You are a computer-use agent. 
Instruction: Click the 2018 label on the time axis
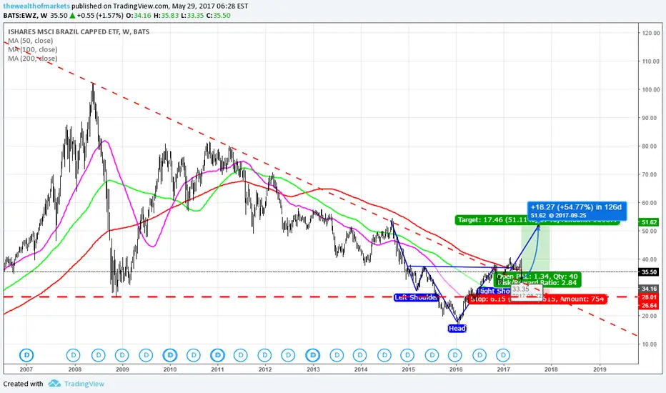(552, 369)
